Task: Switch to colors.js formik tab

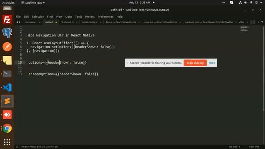Action: tap(161, 22)
